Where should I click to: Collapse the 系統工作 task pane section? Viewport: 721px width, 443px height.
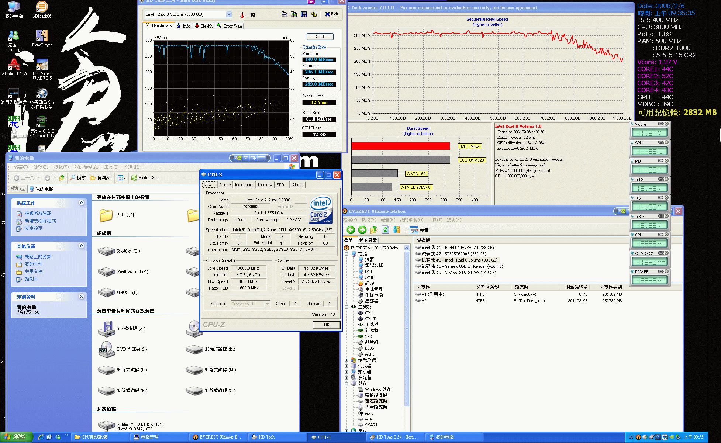click(x=82, y=203)
